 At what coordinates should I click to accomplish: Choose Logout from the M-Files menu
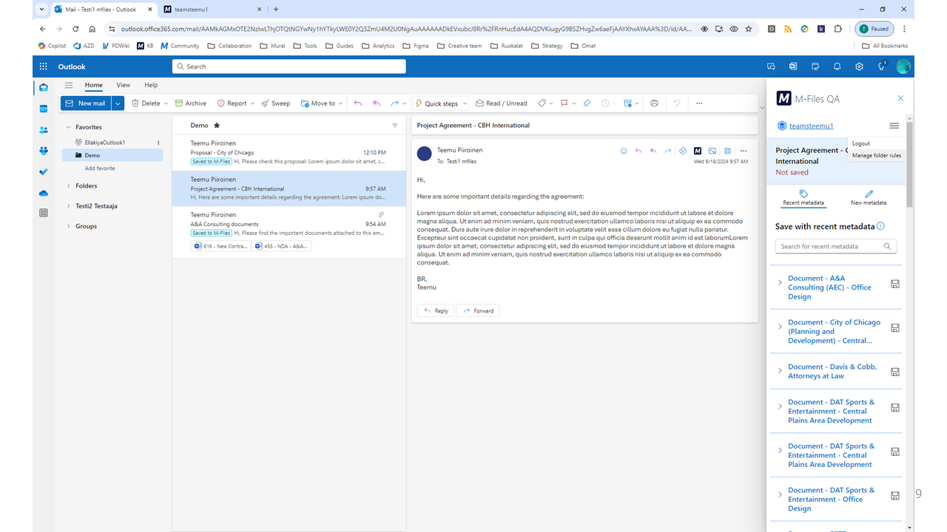point(861,143)
